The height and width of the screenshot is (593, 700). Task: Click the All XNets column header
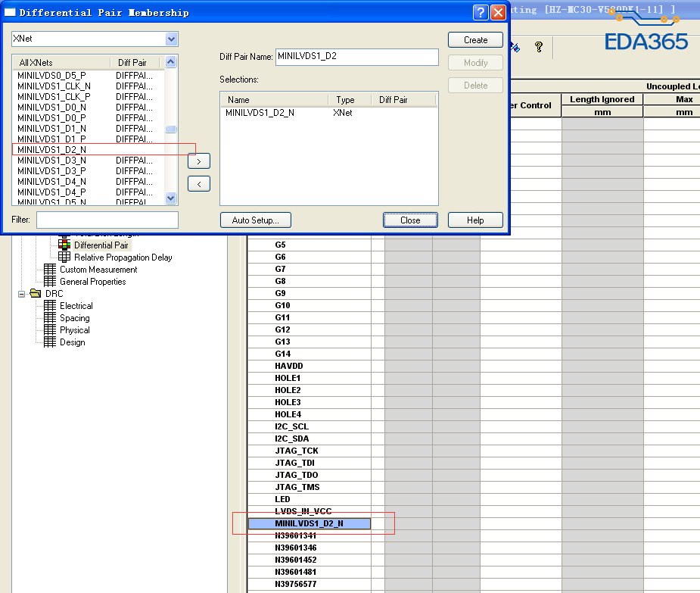[61, 63]
